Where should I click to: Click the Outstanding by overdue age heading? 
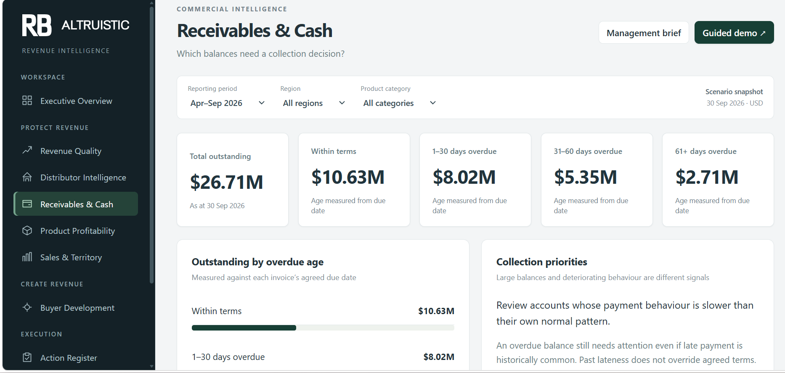pos(257,262)
